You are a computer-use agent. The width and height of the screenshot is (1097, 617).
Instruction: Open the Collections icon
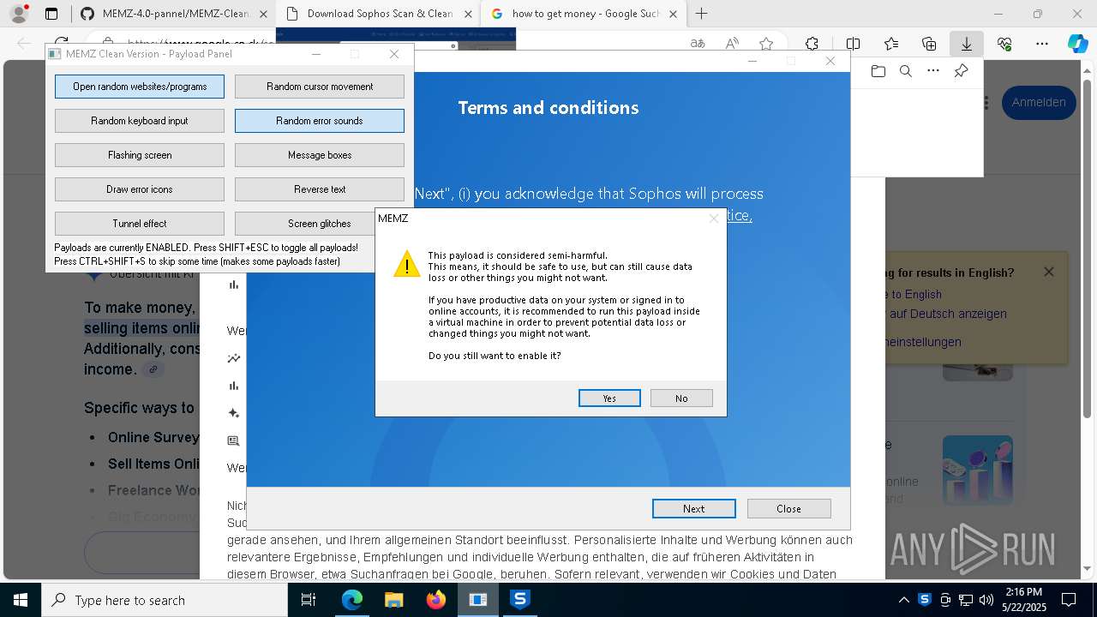tap(929, 44)
